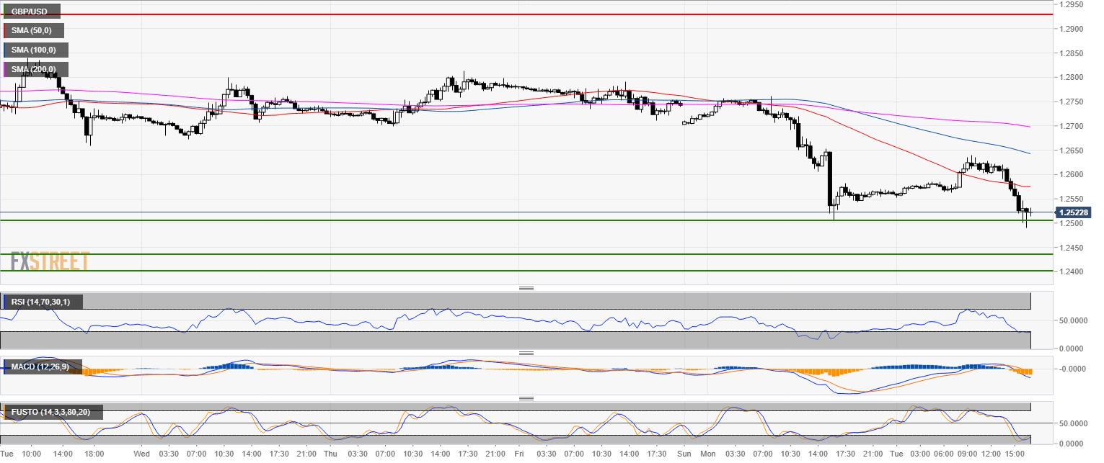Click the Fri date label on time axis
This screenshot has width=1104, height=463.
[519, 454]
